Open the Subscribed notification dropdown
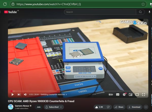Image resolution: width=152 pixels, height=112 pixels. click(x=54, y=107)
